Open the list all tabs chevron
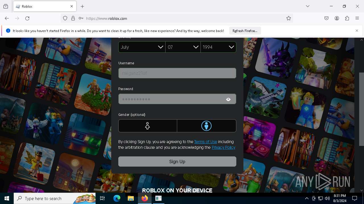The image size is (364, 204). tap(308, 6)
